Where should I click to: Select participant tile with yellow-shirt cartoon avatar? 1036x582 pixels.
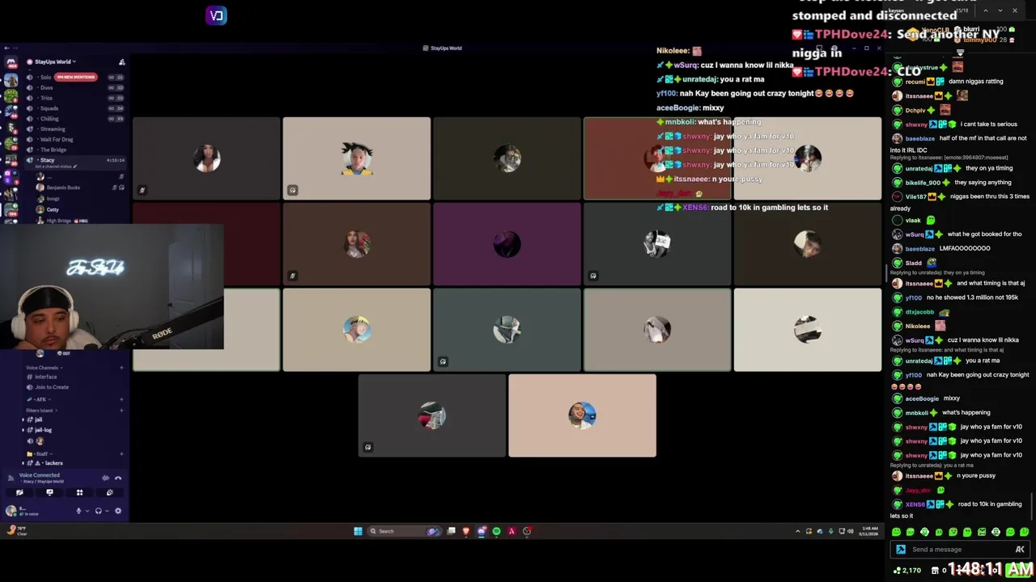click(357, 158)
